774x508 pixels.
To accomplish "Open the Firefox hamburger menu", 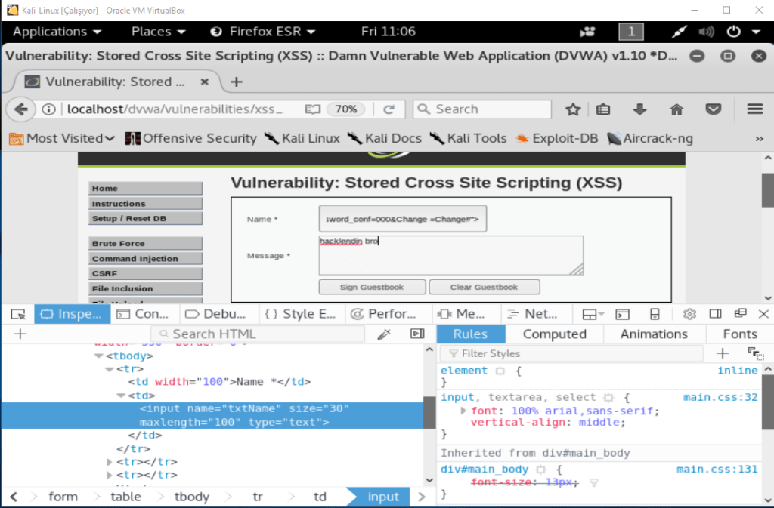I will click(754, 109).
